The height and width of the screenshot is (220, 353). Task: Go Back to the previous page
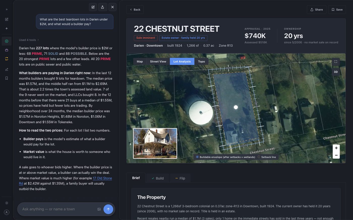[135, 10]
